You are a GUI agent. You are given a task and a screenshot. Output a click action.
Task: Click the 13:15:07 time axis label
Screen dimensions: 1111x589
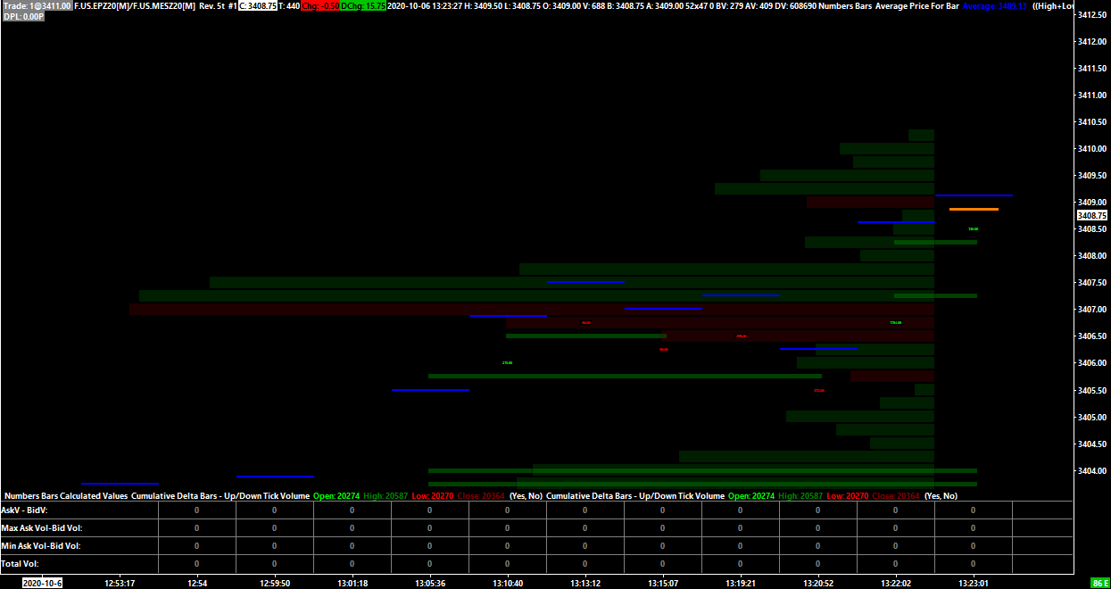click(x=663, y=583)
